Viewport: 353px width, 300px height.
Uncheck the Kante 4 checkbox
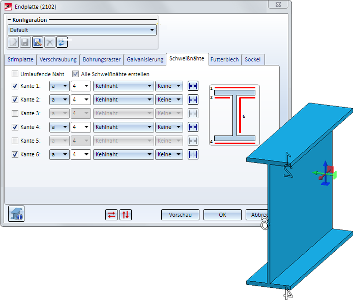(15, 127)
